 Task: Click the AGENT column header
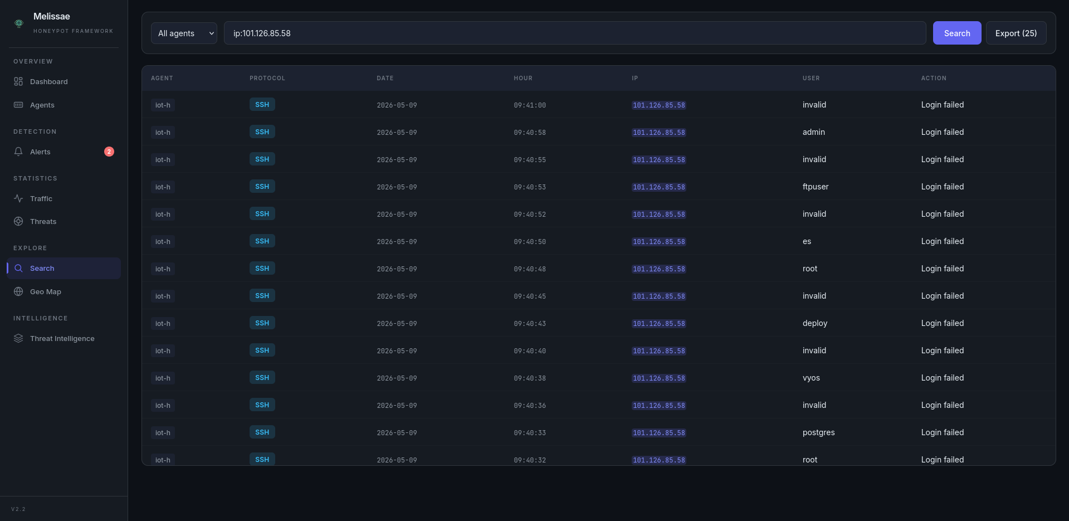point(162,78)
